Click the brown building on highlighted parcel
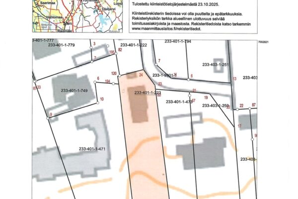Image resolution: width=298 pixels, height=199 pixels. [x=139, y=102]
